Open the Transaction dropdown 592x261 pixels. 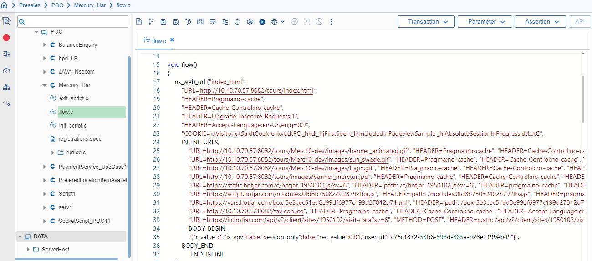pyautogui.click(x=426, y=21)
